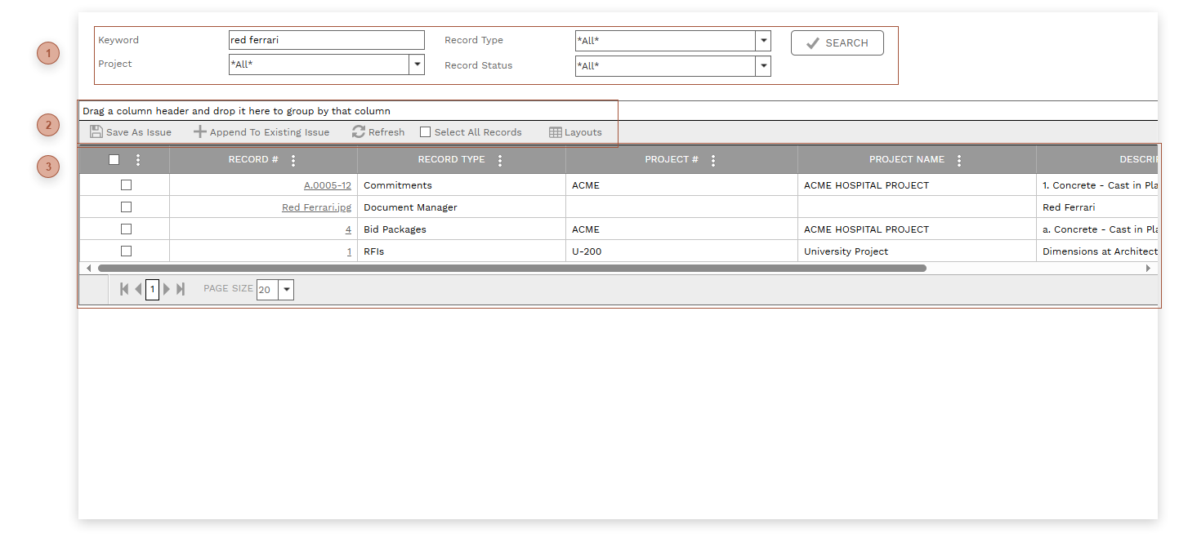Open the Record # column options menu
Viewport: 1179px width, 538px height.
[293, 161]
